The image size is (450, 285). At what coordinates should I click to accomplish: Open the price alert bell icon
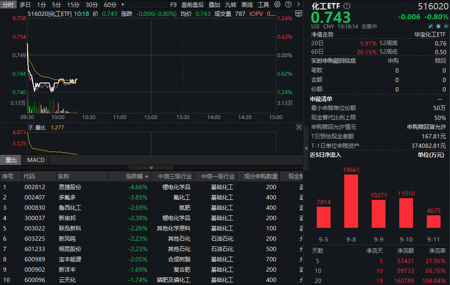click(438, 26)
